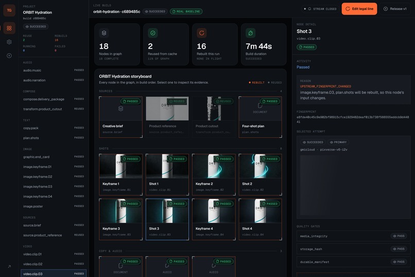Click the Passed activity link

(x=303, y=68)
